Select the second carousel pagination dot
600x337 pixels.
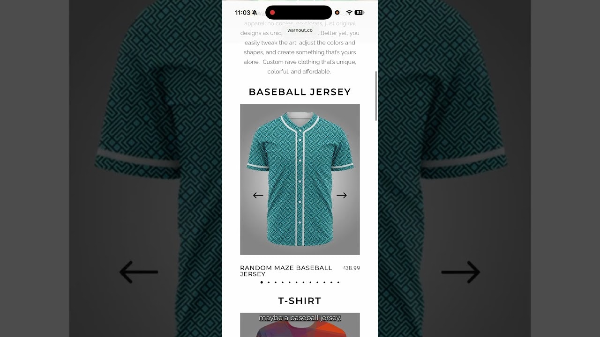click(269, 282)
